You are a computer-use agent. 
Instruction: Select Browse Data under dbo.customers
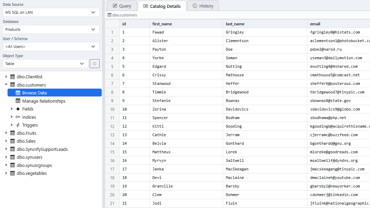point(54,93)
